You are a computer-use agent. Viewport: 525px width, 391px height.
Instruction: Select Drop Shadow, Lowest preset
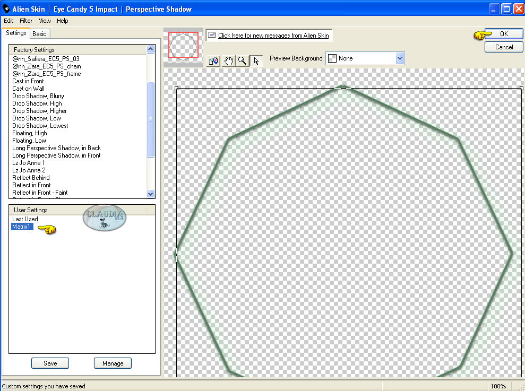coord(40,126)
